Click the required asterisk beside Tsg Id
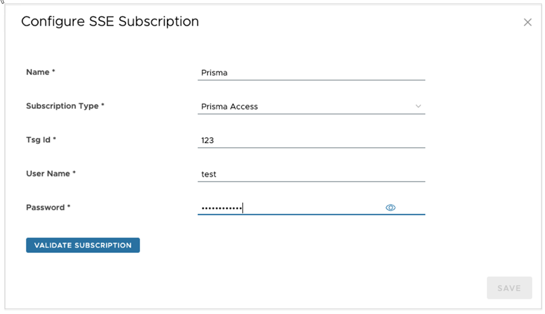 [55, 140]
